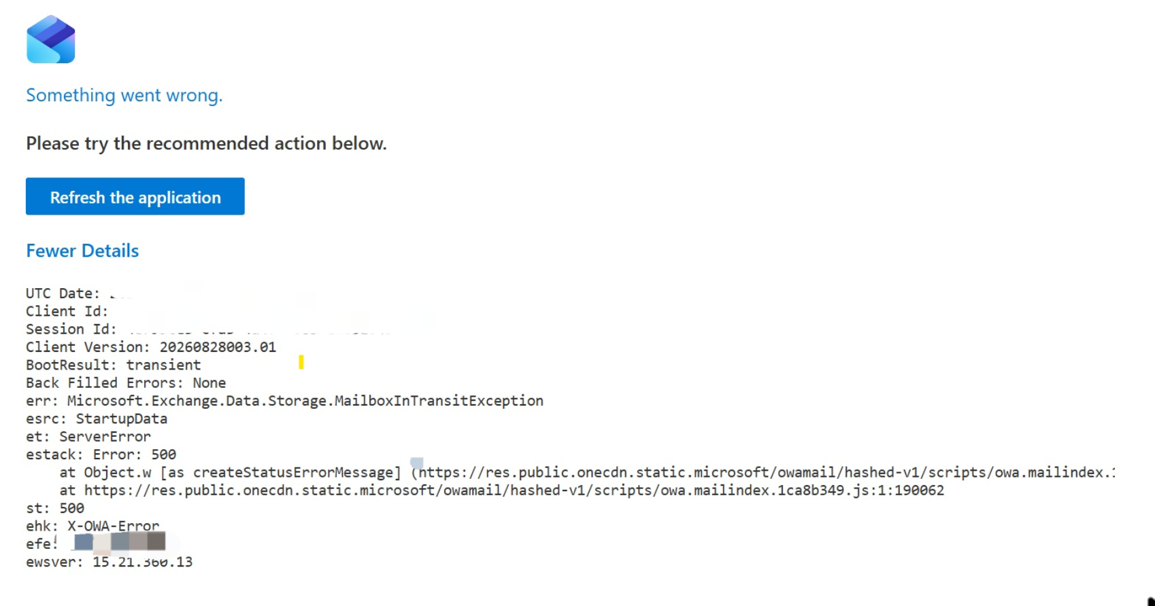
Task: Click the Refresh the application button
Action: [135, 196]
